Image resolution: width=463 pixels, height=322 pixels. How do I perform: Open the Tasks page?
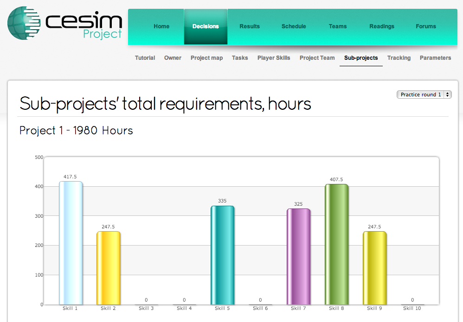coord(240,58)
